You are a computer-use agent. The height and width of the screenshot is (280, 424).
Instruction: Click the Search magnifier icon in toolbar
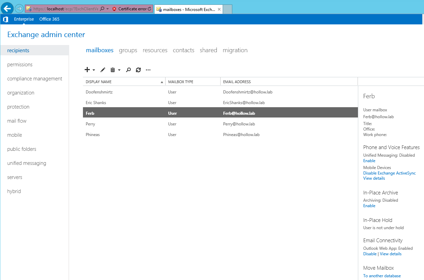pyautogui.click(x=128, y=70)
